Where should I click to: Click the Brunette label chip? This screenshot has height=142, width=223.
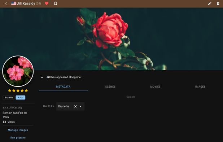[9, 98]
